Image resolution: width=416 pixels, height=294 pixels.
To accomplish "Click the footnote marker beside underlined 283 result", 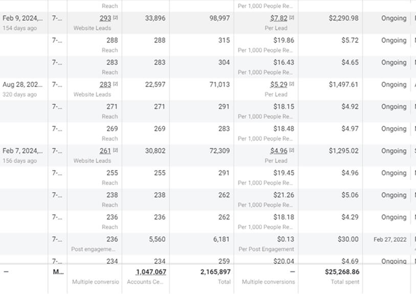I will [116, 84].
